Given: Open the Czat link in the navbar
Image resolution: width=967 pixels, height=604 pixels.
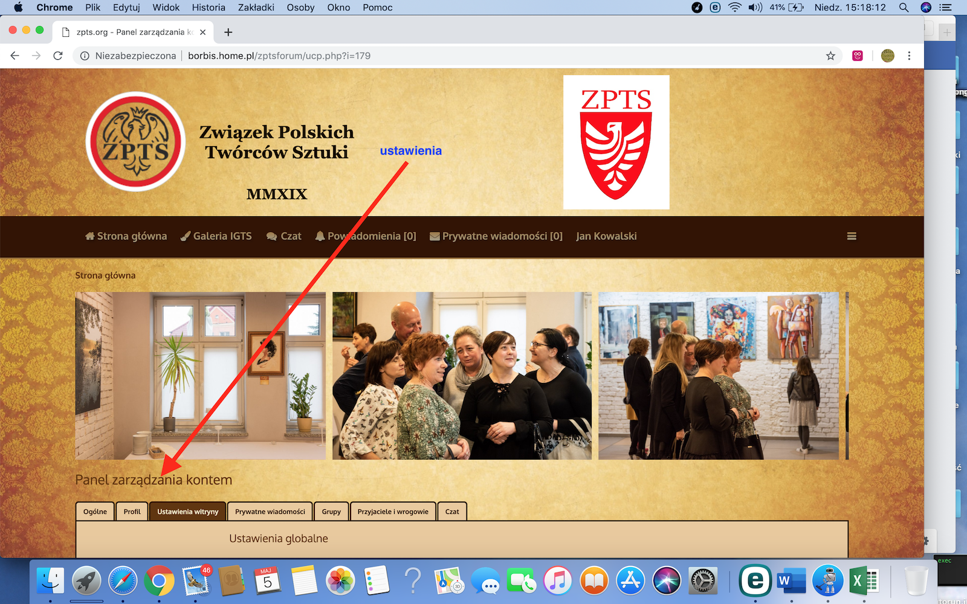Looking at the screenshot, I should click(284, 236).
